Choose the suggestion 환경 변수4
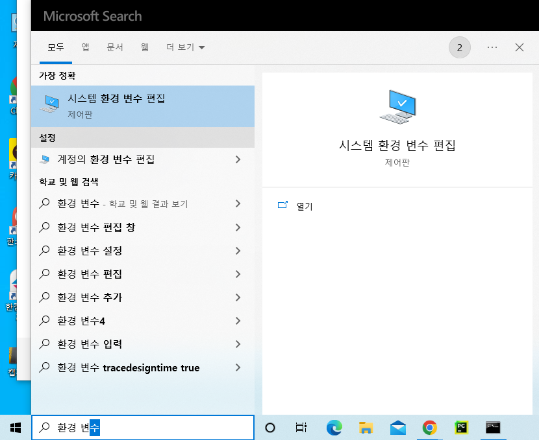Viewport: 539px width, 440px height. click(x=143, y=321)
